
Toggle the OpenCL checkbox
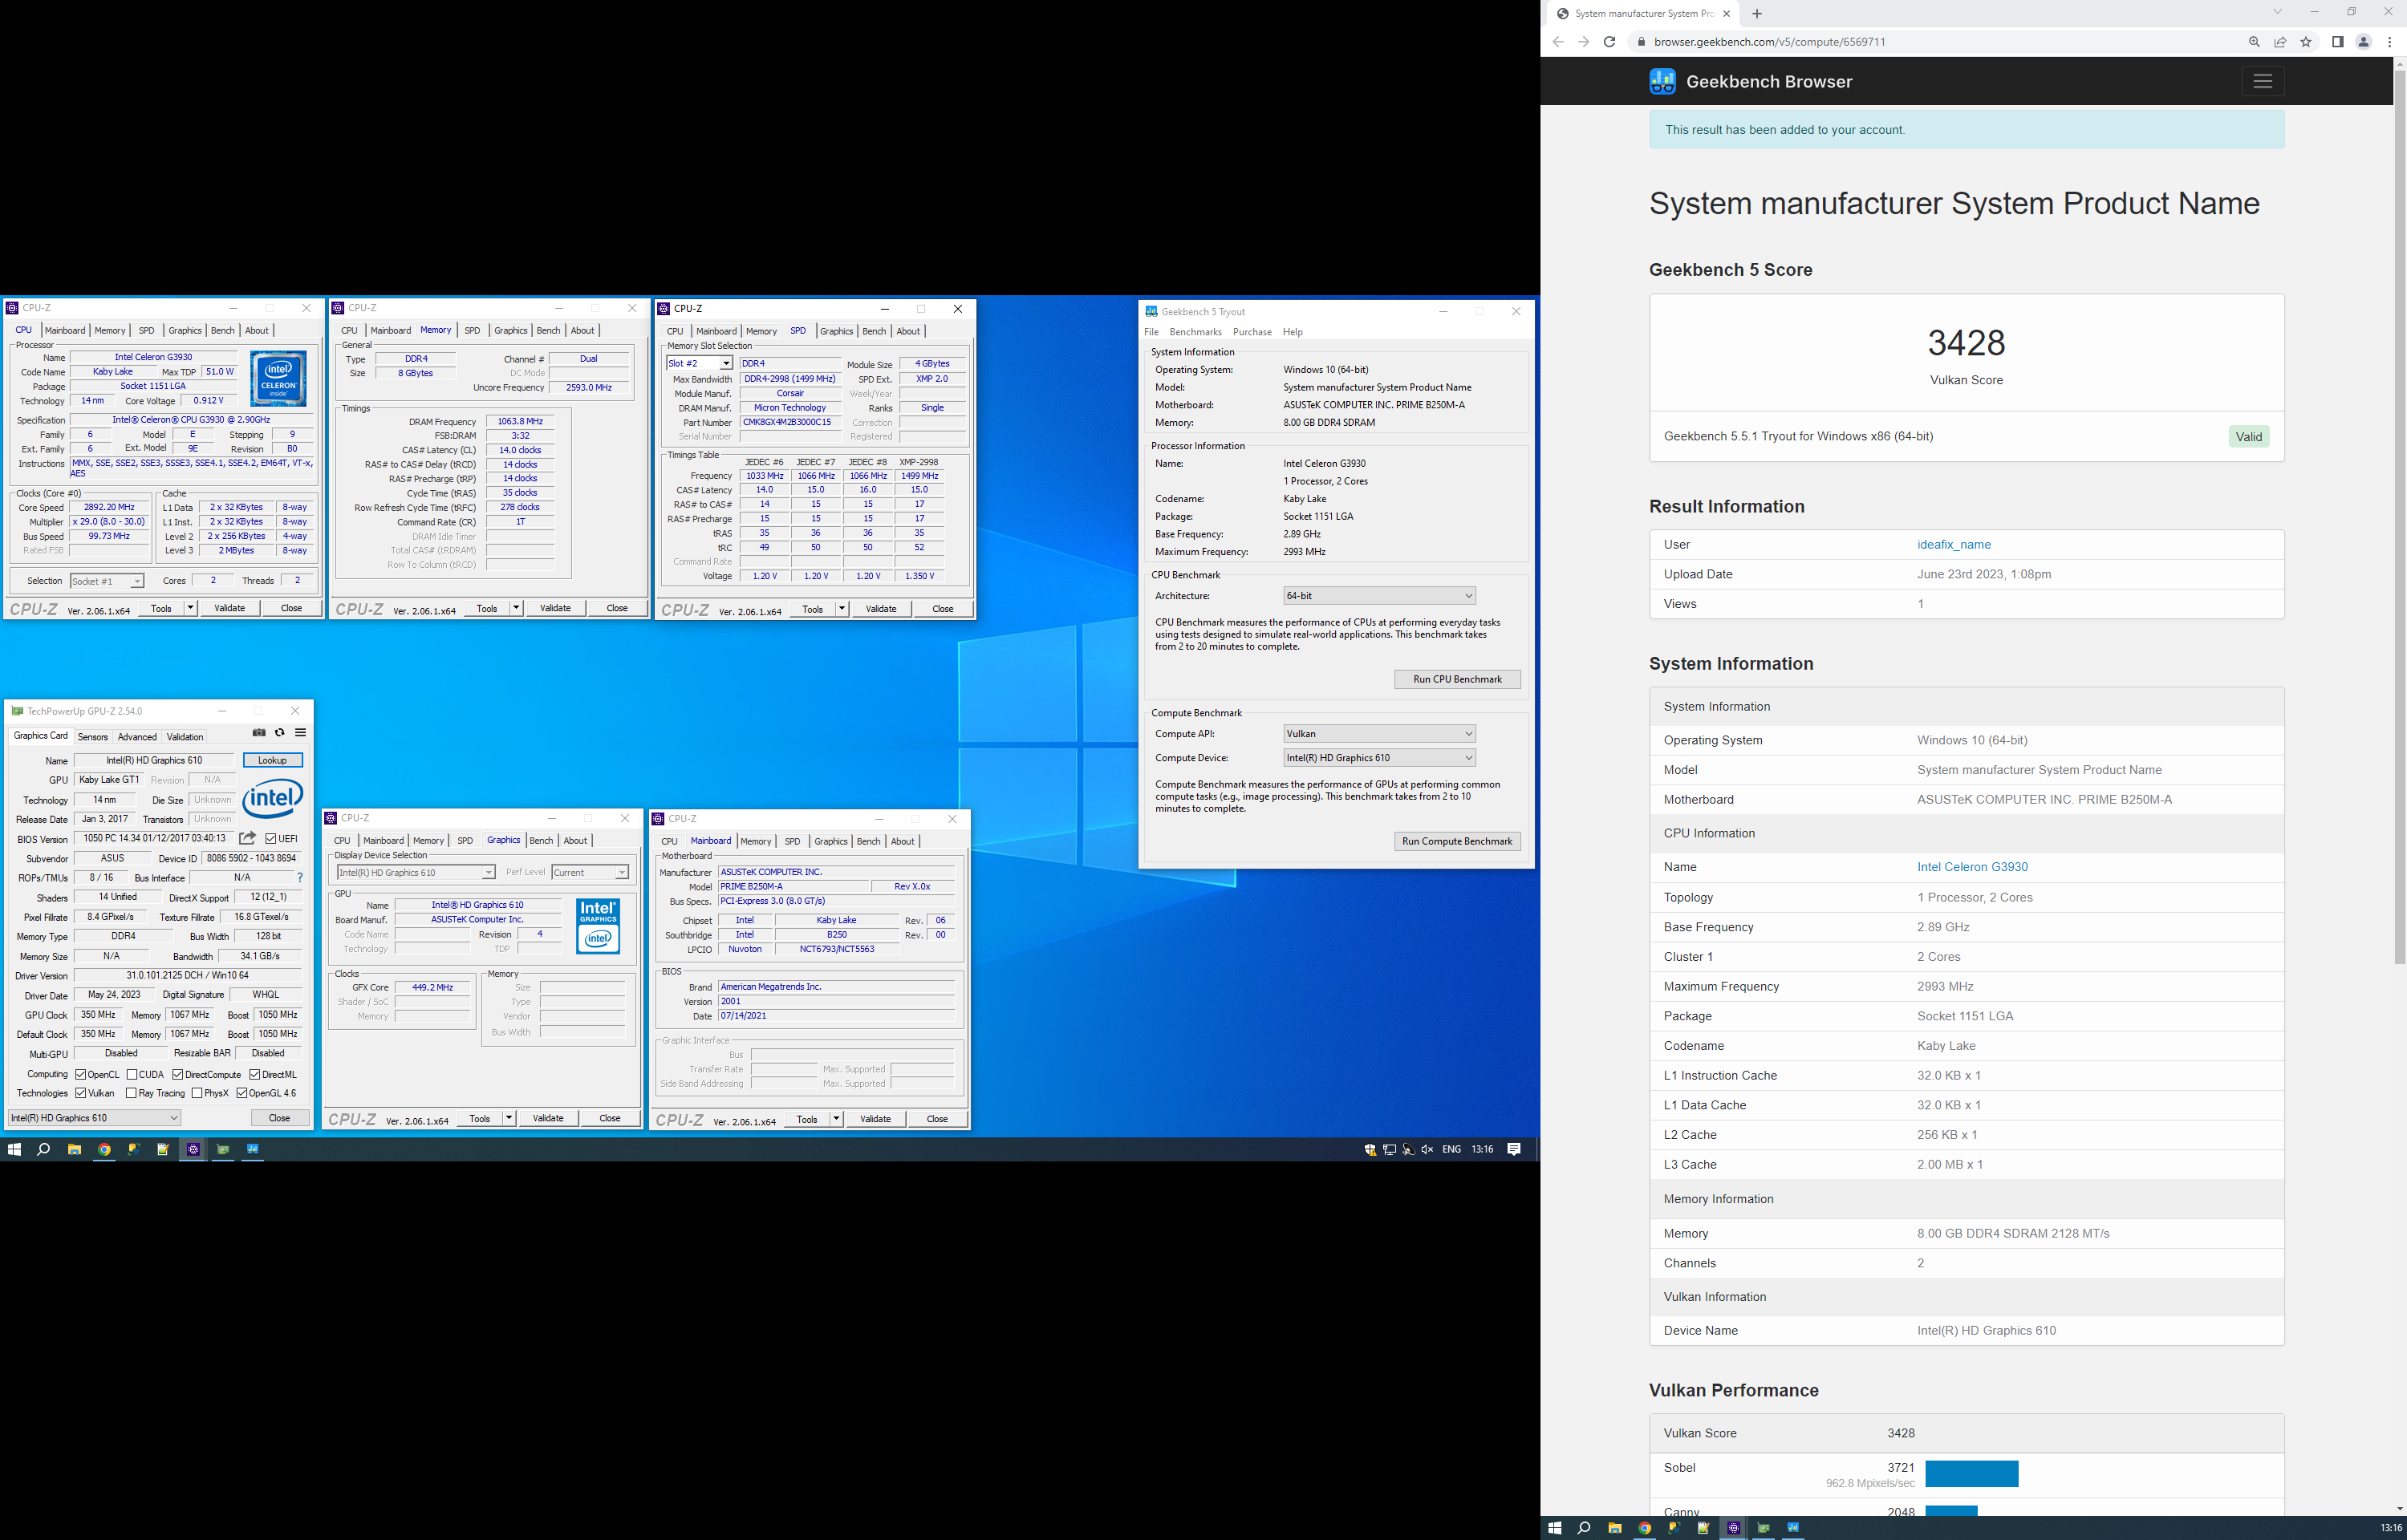(x=81, y=1075)
